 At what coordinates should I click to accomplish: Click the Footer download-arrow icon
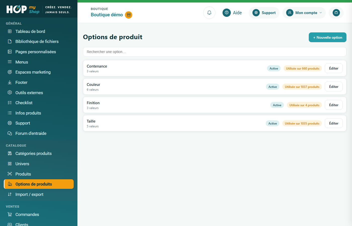tap(10, 82)
